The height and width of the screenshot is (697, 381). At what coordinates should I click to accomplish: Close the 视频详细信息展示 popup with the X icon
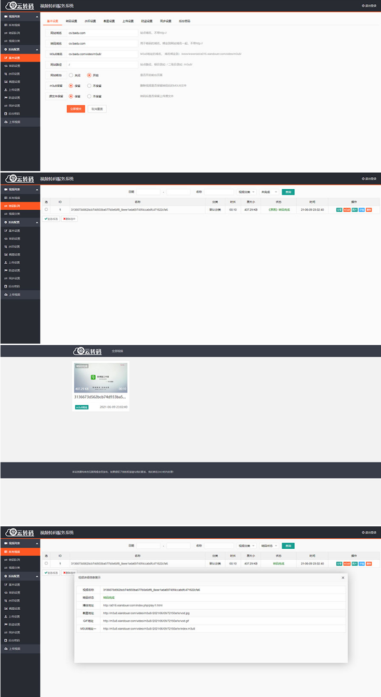[343, 577]
